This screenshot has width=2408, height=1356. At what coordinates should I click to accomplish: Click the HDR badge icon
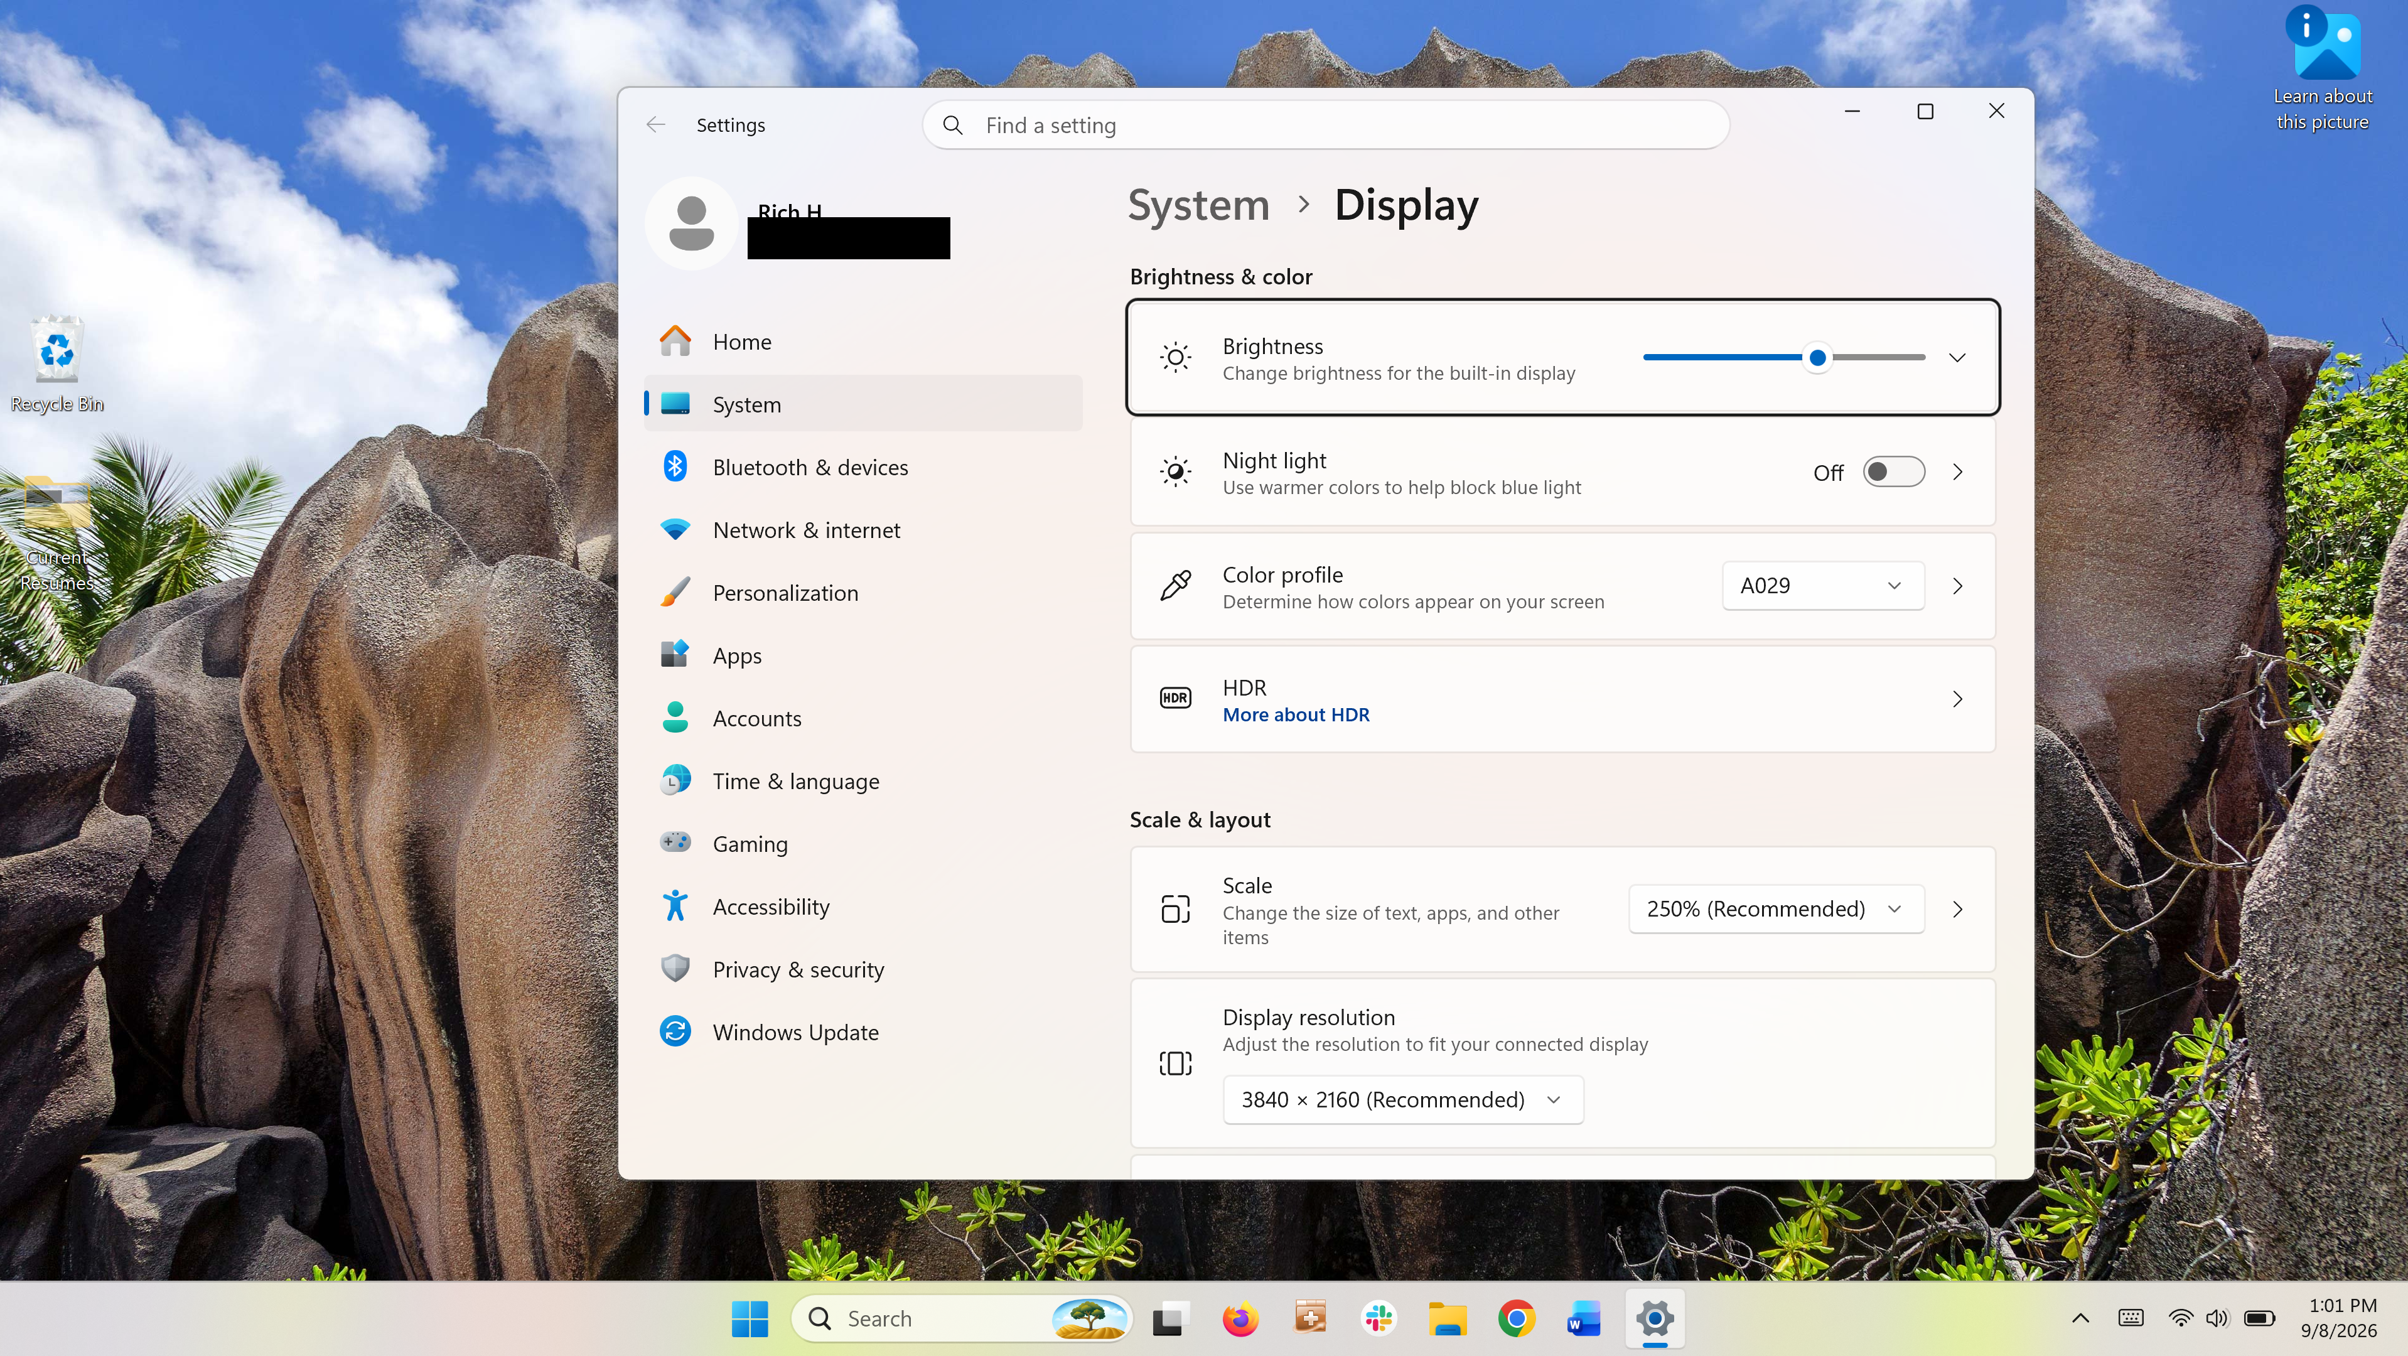1175,698
